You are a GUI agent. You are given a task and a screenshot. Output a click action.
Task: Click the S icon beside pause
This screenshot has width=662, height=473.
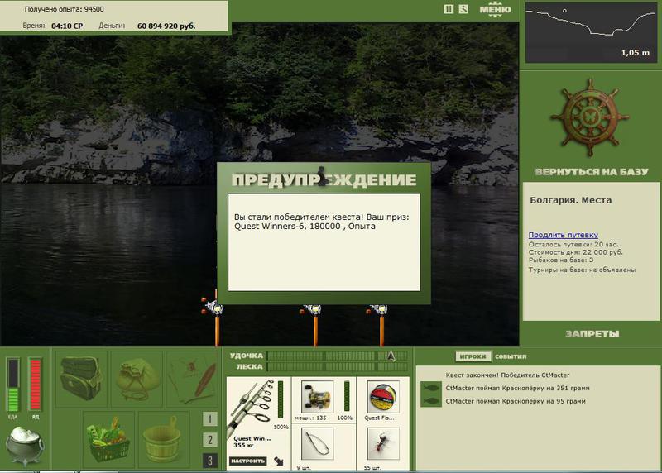(463, 9)
